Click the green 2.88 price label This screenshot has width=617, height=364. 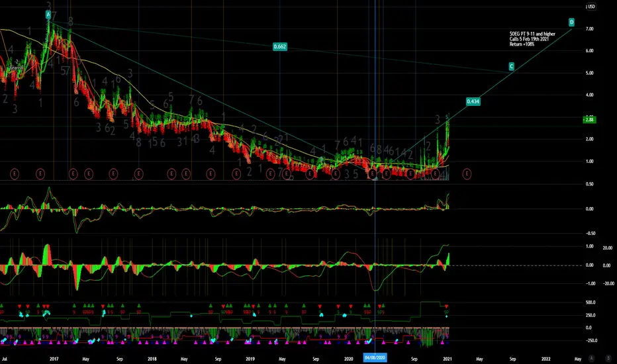point(589,120)
